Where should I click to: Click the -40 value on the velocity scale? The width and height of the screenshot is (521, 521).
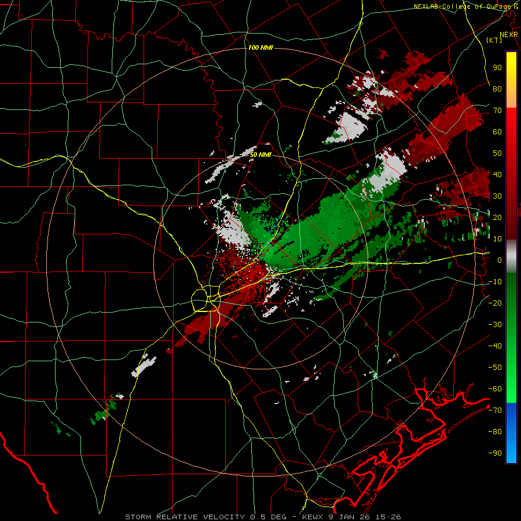(x=495, y=346)
